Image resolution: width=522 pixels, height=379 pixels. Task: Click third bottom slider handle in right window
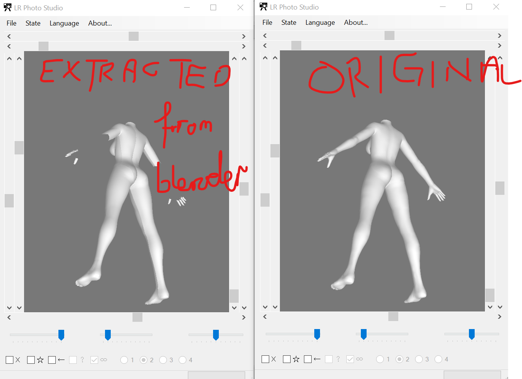[472, 334]
